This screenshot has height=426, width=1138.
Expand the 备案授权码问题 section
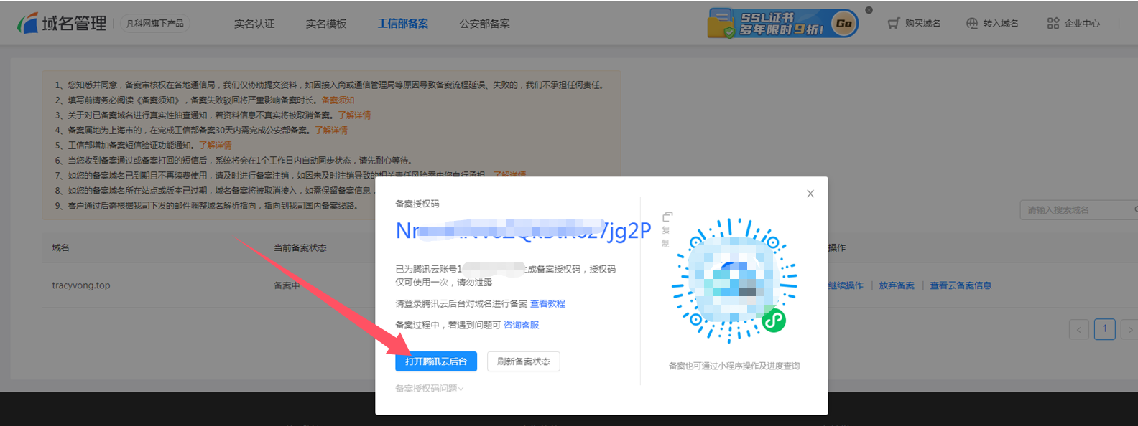point(429,389)
